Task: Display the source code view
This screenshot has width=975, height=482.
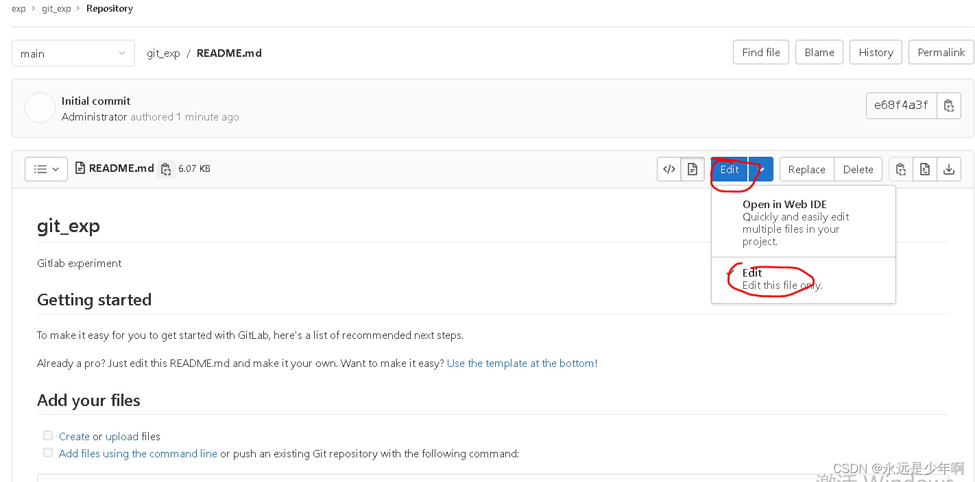Action: [669, 169]
